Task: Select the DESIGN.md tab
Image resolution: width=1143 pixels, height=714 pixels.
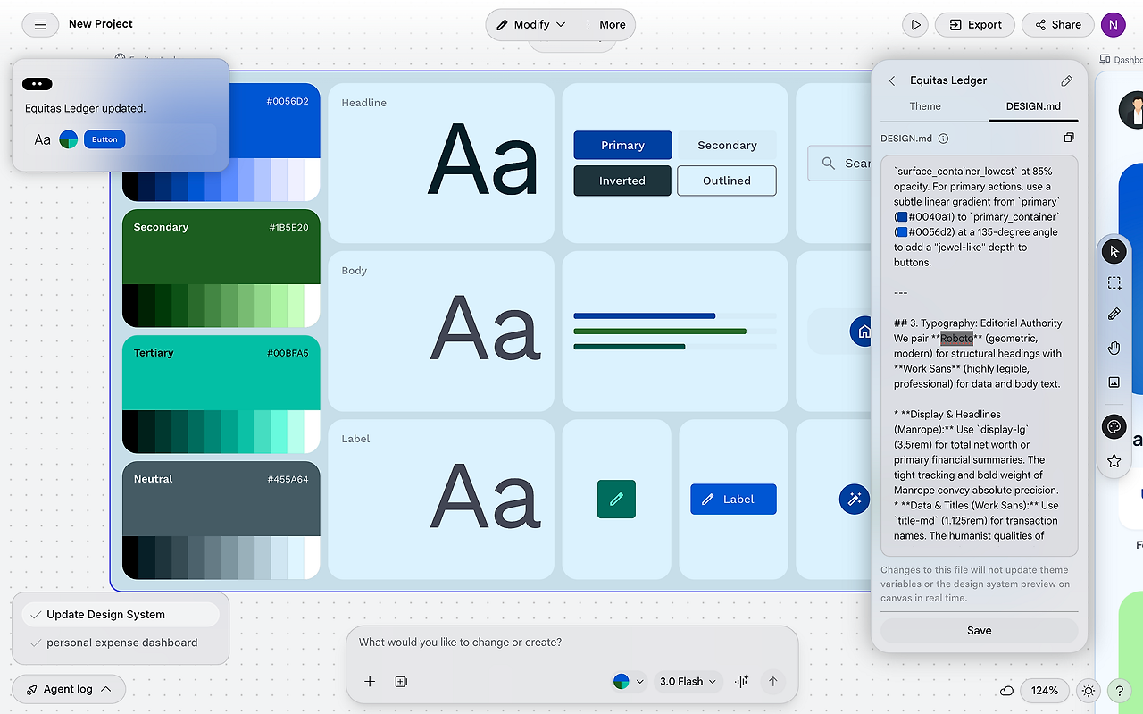Action: [x=1033, y=106]
